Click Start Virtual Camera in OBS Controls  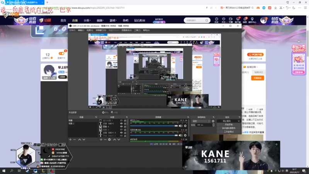[x=229, y=128]
